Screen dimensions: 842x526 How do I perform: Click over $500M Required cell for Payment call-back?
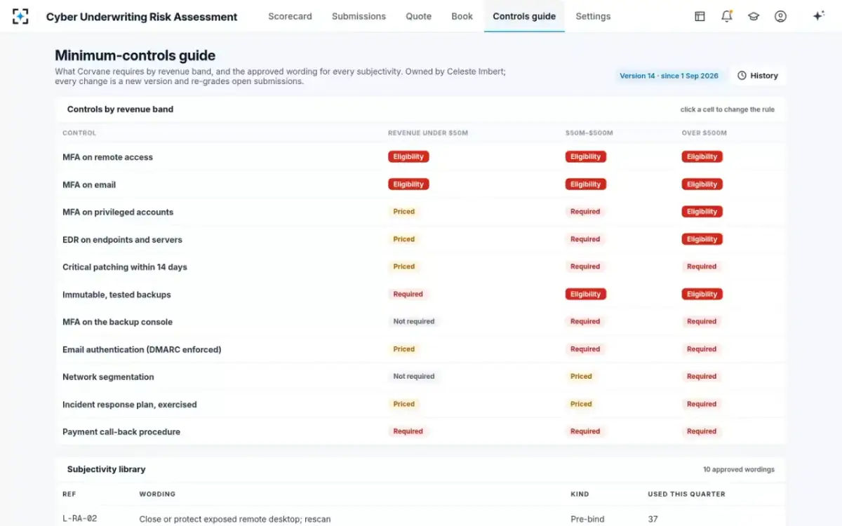[702, 431]
